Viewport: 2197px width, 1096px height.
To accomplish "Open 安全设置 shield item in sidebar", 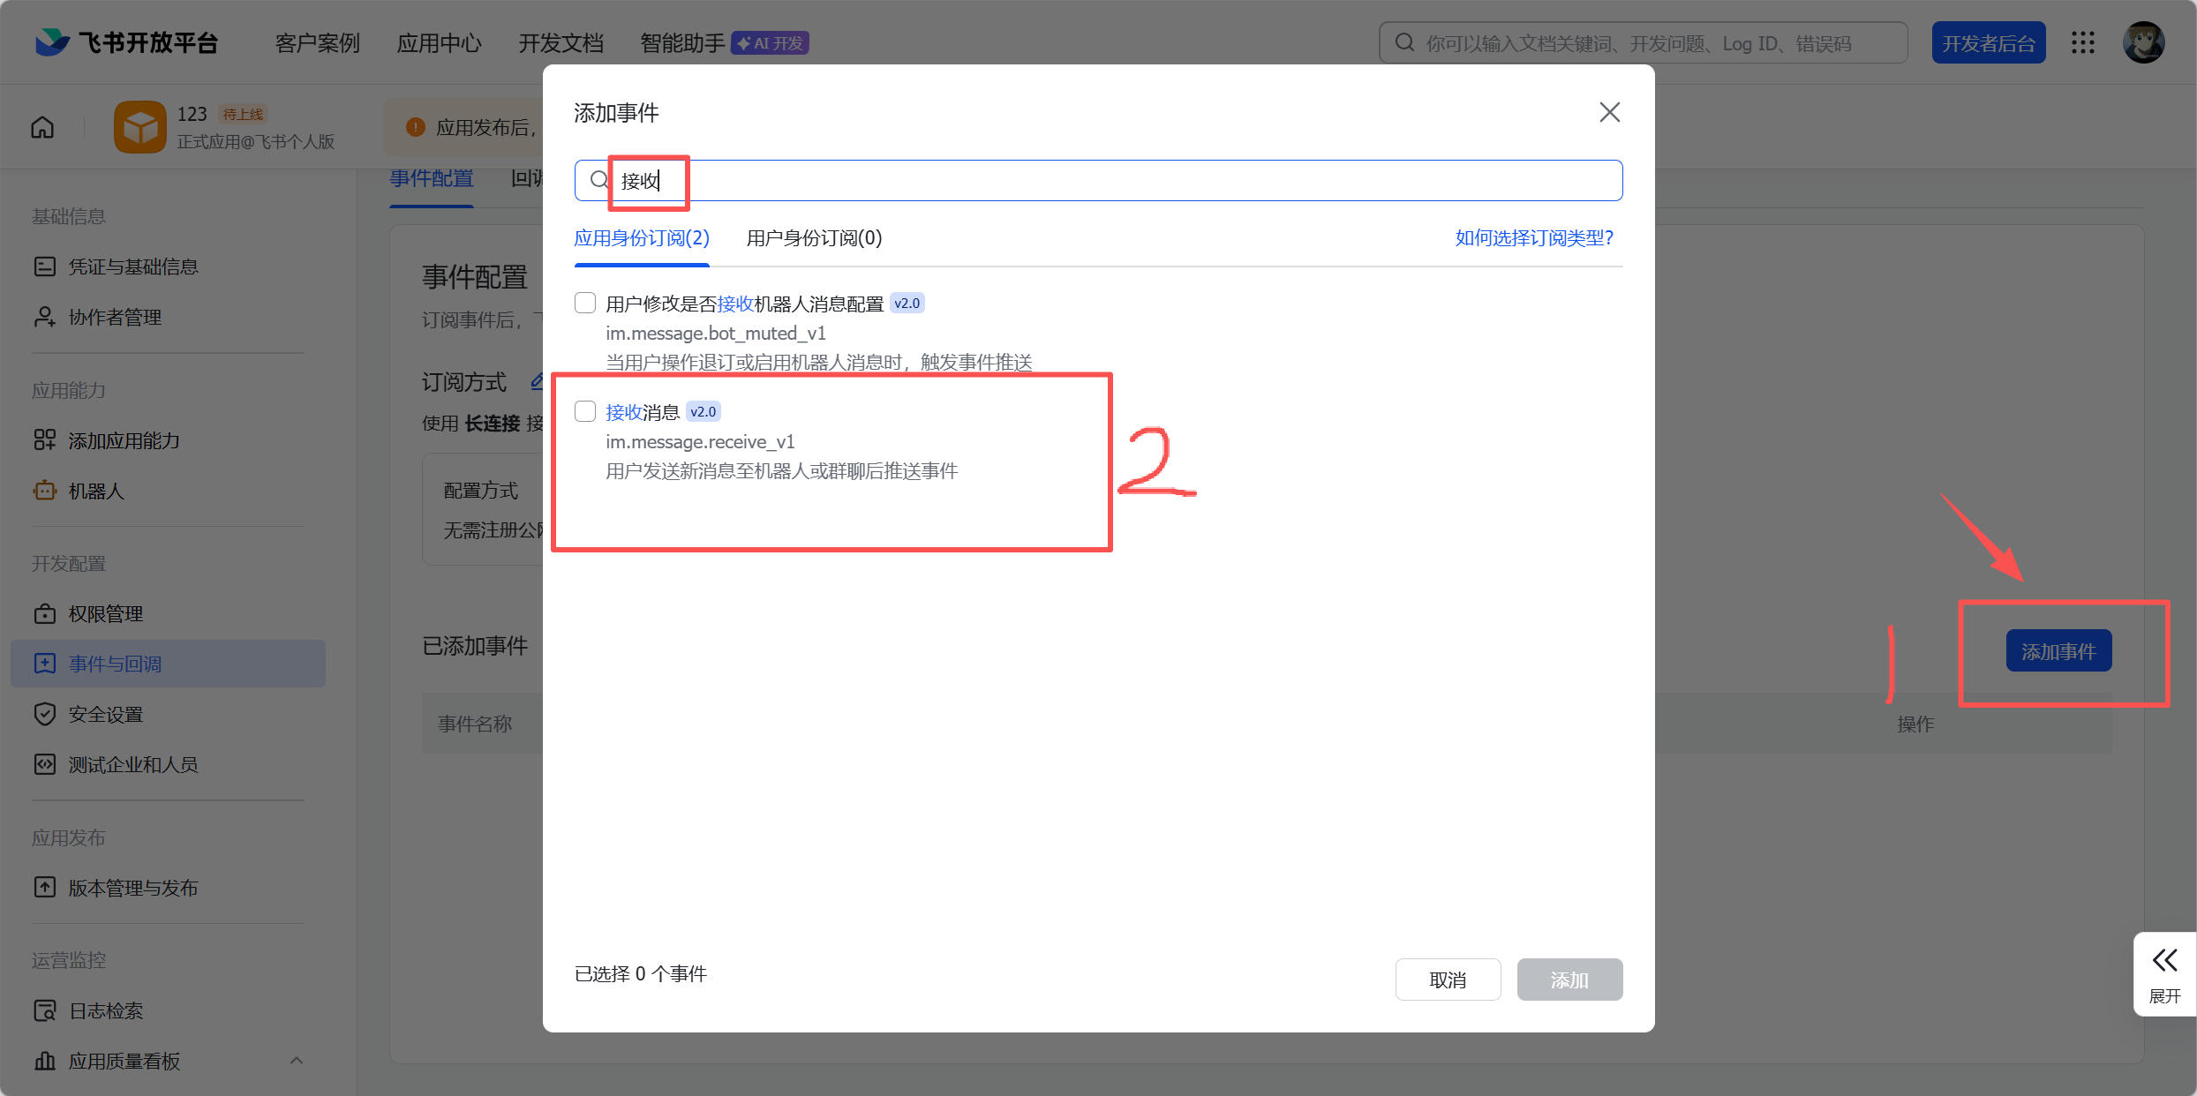I will pos(105,714).
